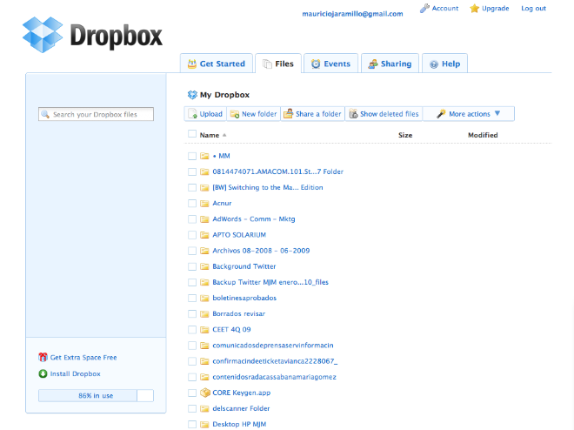
Task: Sort the list by Modified column
Action: coord(483,135)
